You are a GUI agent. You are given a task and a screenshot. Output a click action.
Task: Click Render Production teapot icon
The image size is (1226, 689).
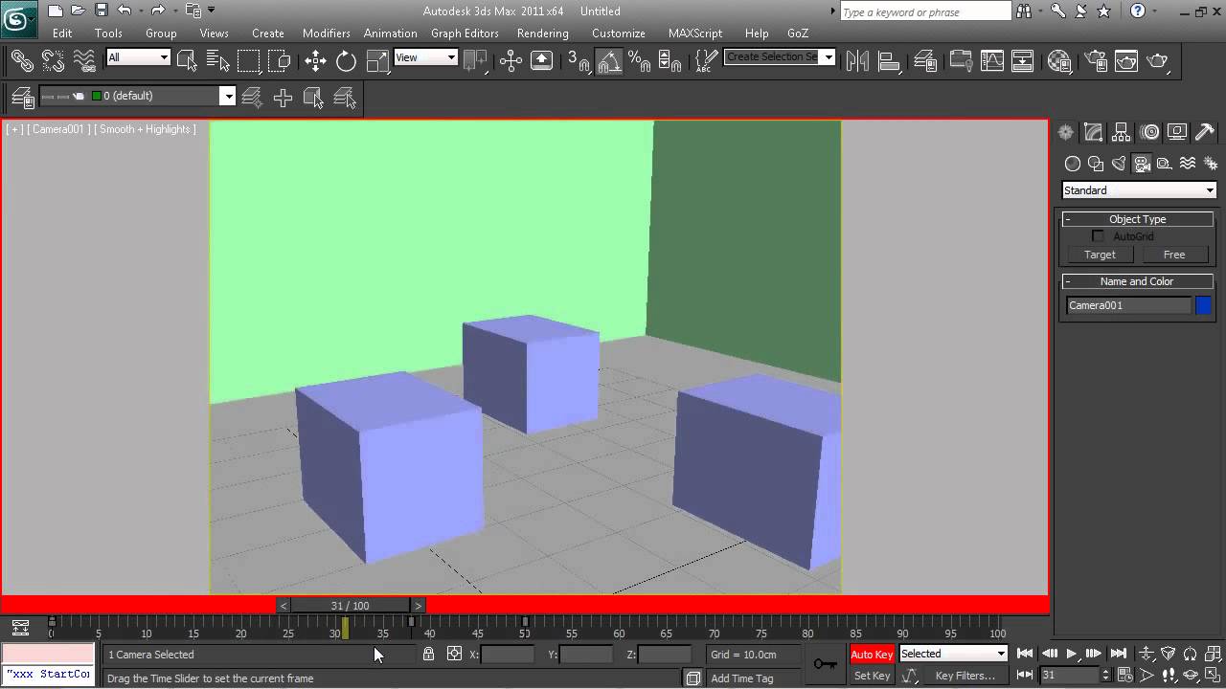pos(1158,61)
